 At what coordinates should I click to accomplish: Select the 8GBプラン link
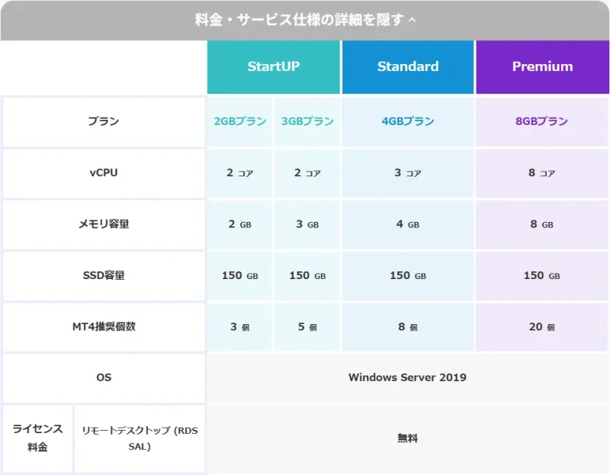pyautogui.click(x=542, y=122)
